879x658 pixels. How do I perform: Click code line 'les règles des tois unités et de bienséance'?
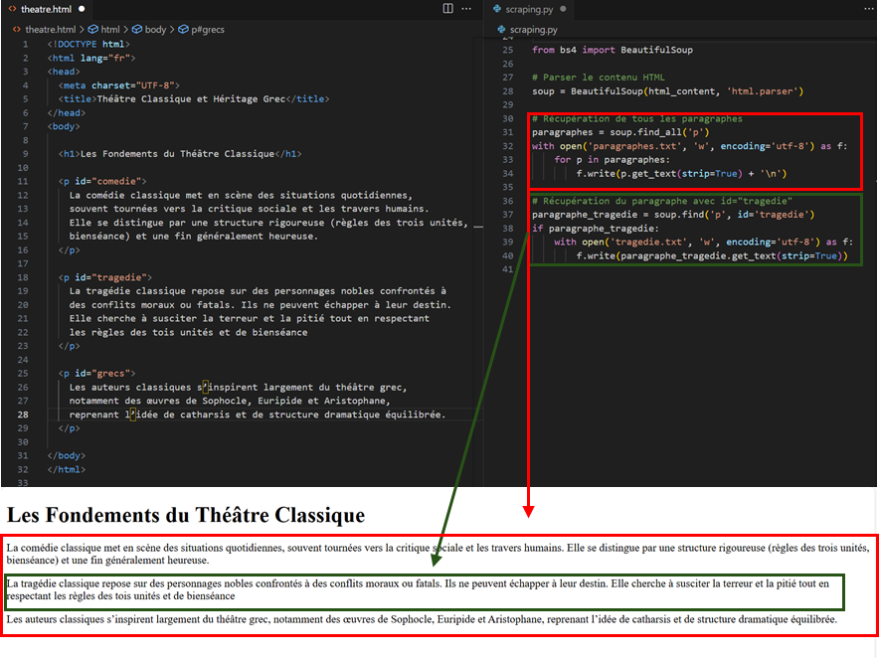tap(188, 332)
